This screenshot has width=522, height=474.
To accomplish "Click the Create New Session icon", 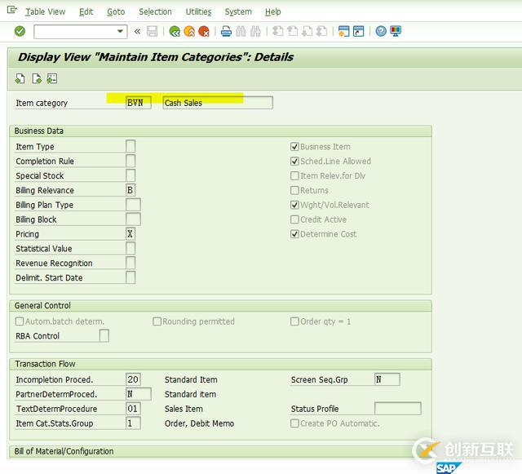I will coord(343,32).
